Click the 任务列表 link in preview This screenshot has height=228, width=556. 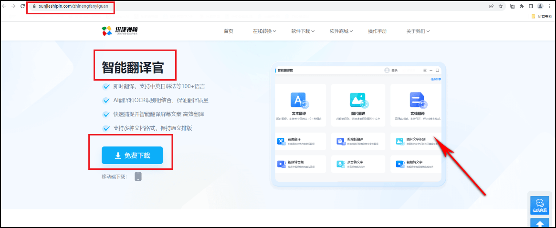pos(436,79)
